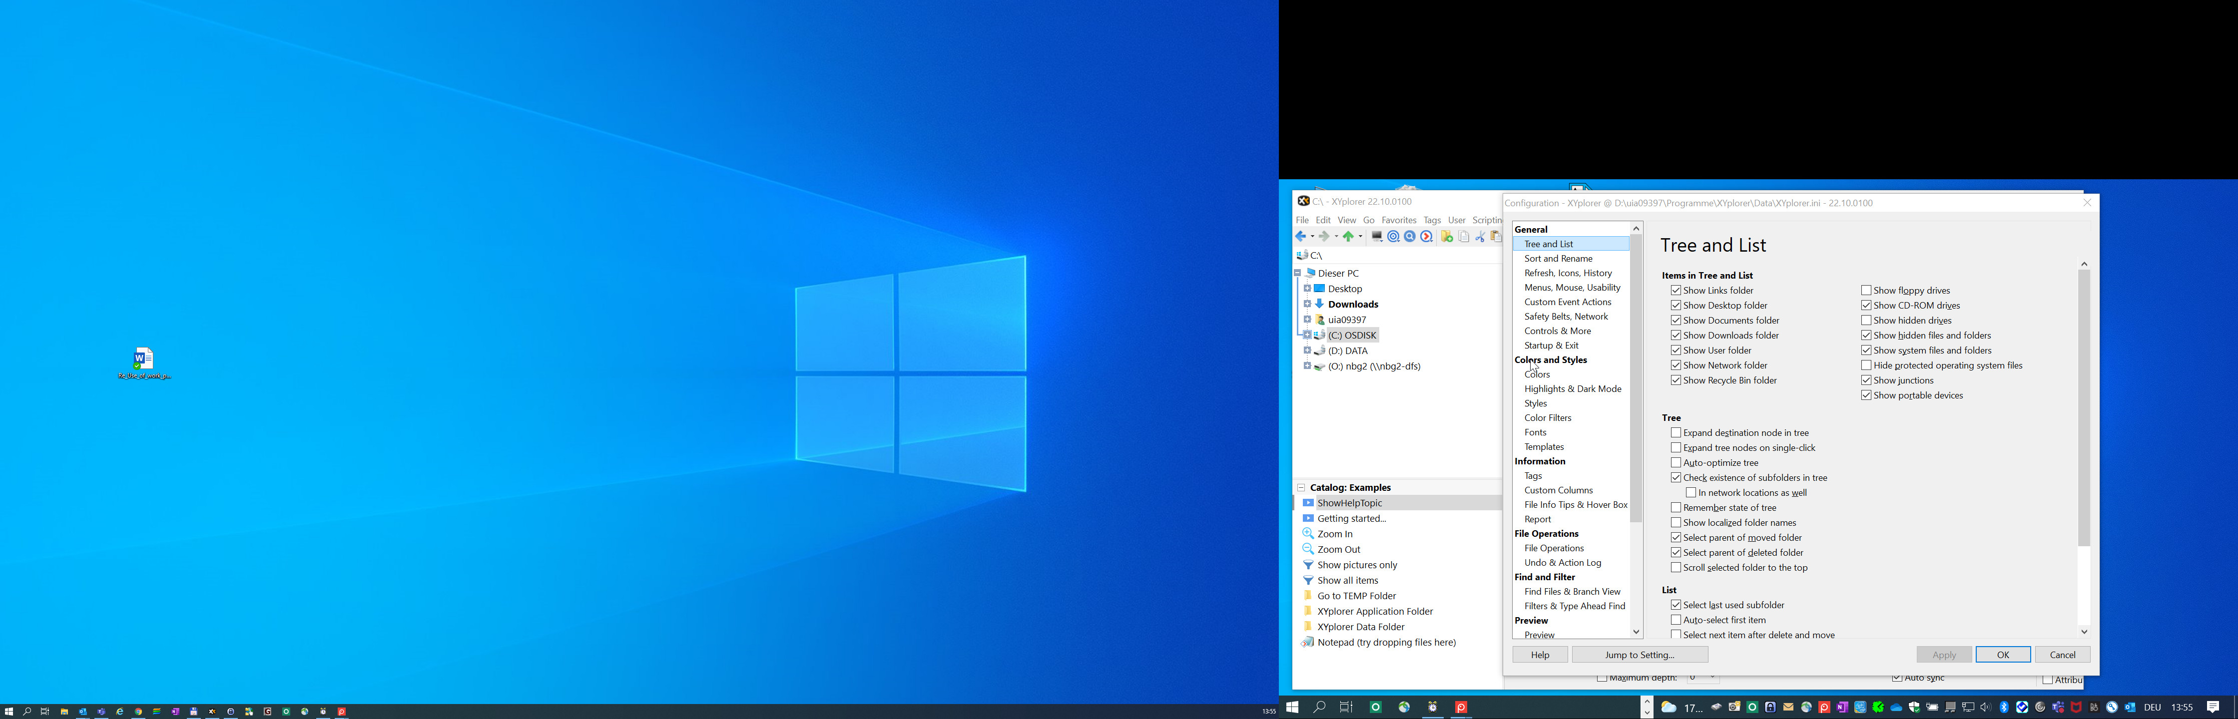Enable Show hidden drives option

pos(1866,320)
